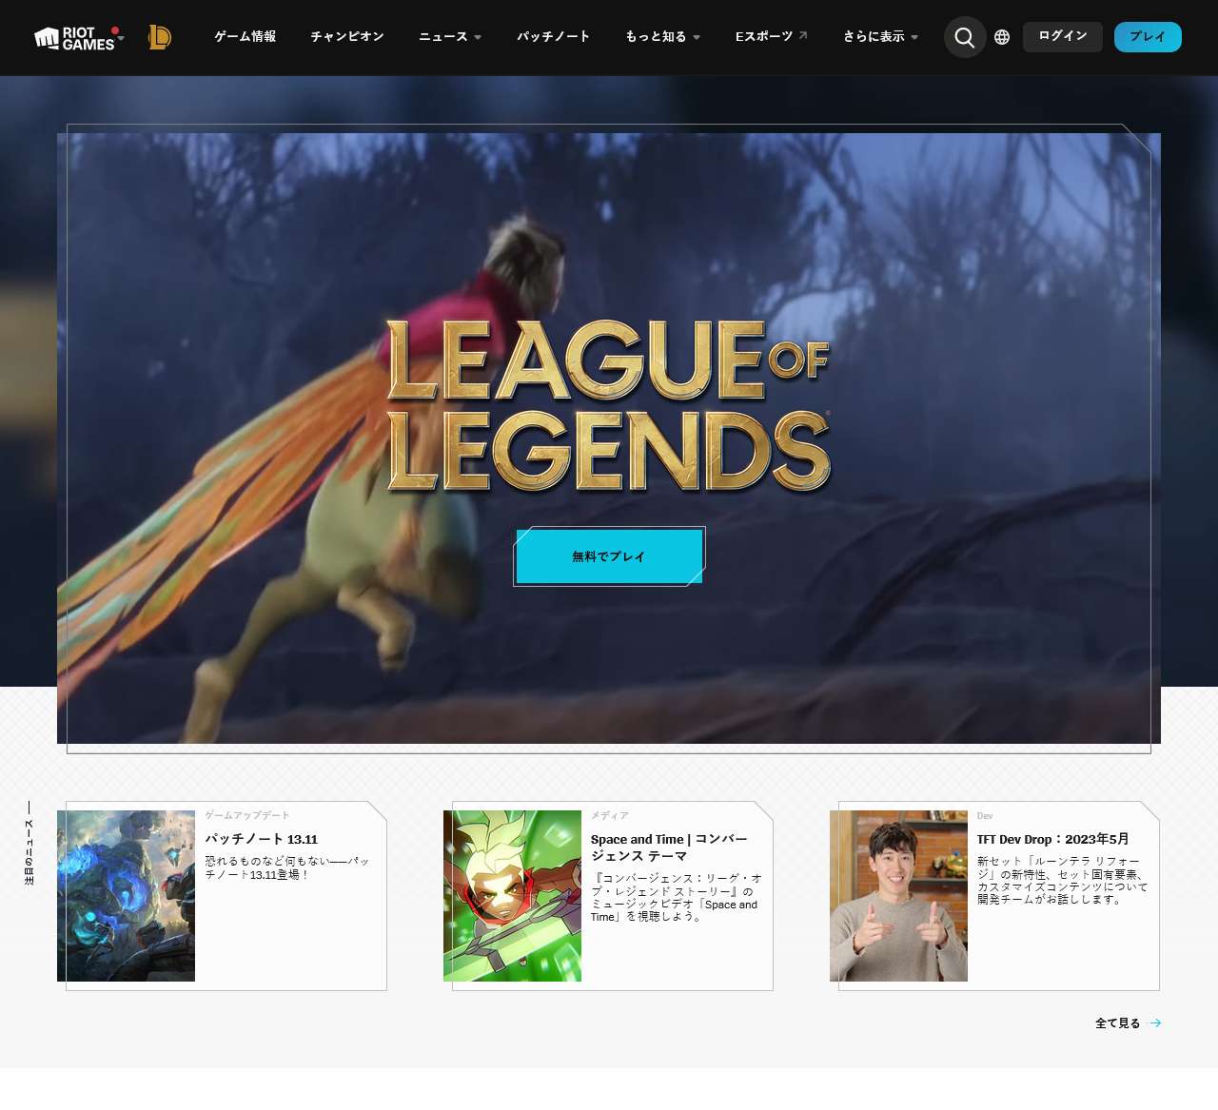The image size is (1218, 1110).
Task: Click the ログイン button
Action: 1063,37
